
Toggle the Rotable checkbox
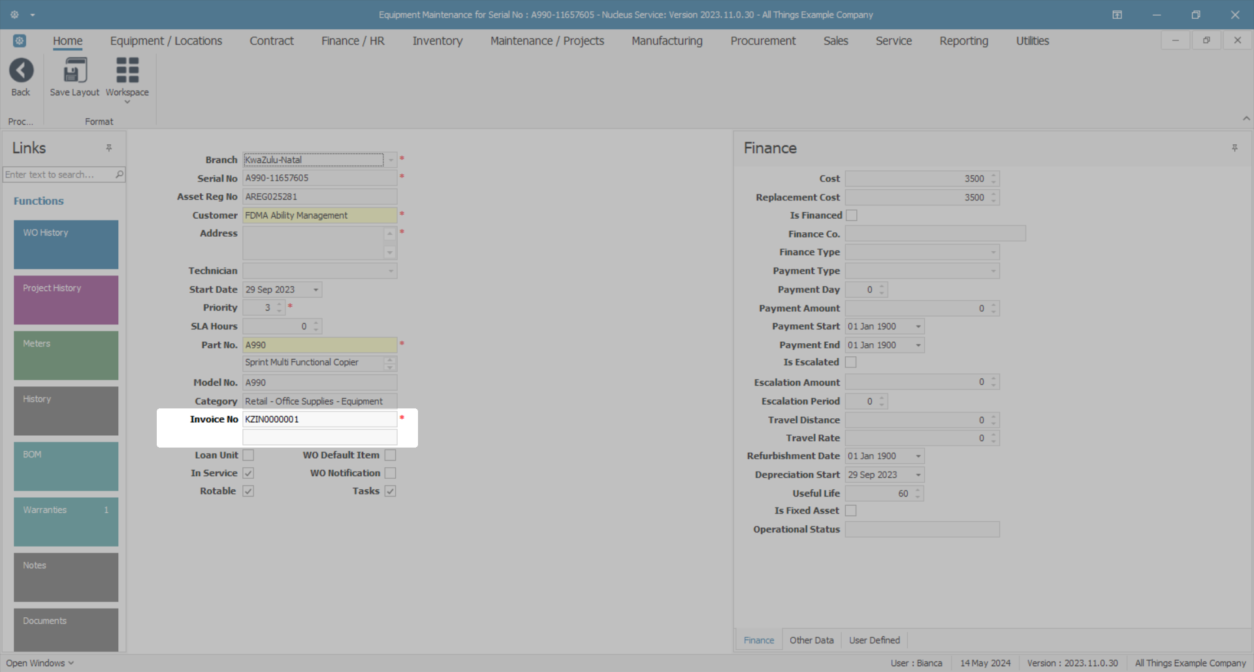tap(248, 491)
